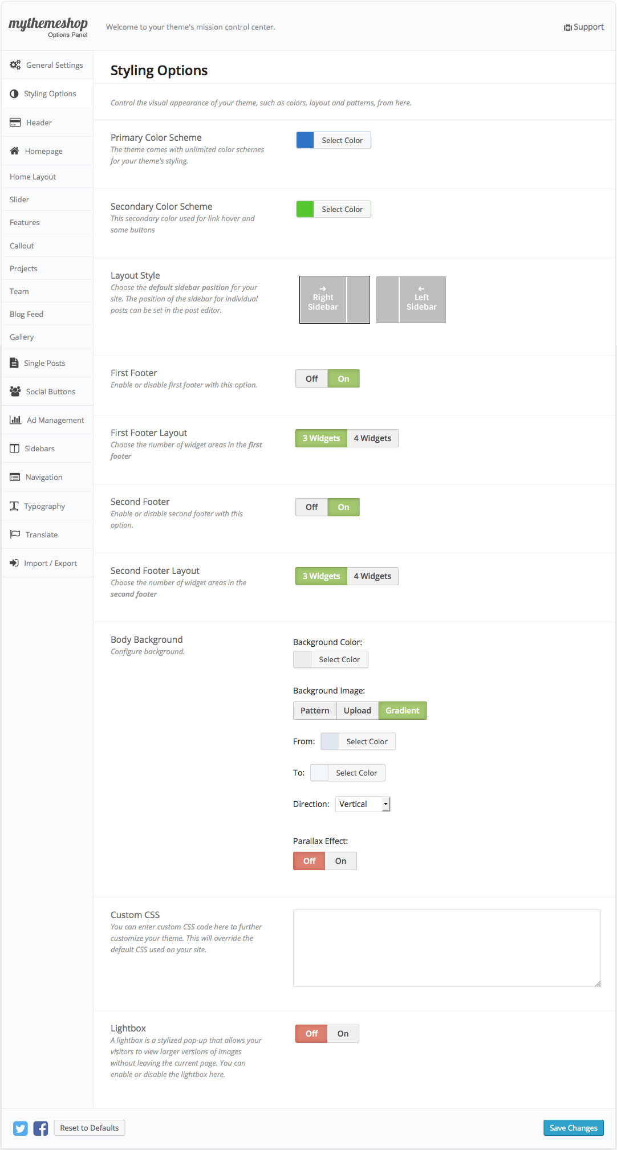
Task: Open the General Settings section
Action: [x=52, y=65]
